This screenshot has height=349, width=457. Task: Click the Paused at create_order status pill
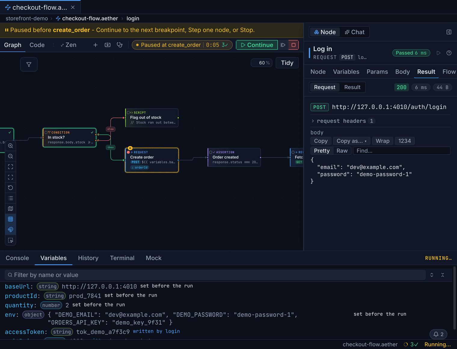pos(182,45)
